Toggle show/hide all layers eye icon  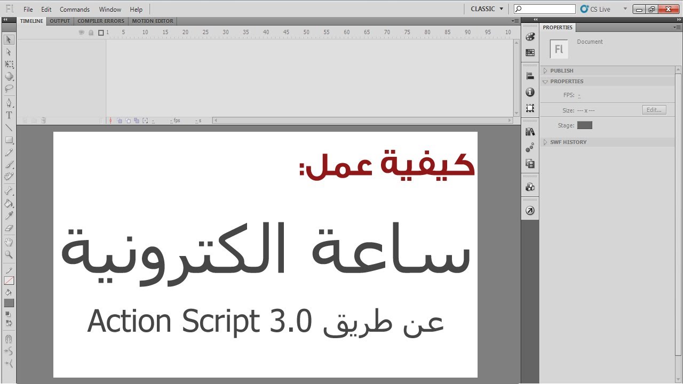click(82, 33)
